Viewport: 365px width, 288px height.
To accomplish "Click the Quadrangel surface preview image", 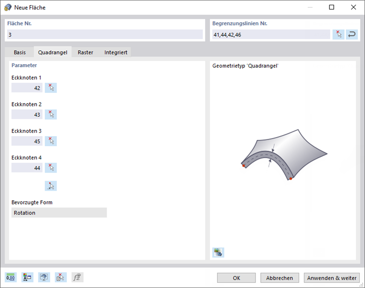I will (x=284, y=155).
